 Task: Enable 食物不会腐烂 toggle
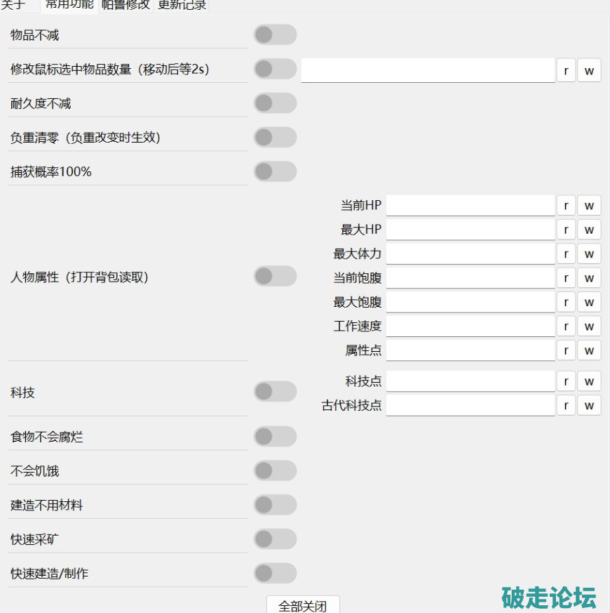[275, 437]
